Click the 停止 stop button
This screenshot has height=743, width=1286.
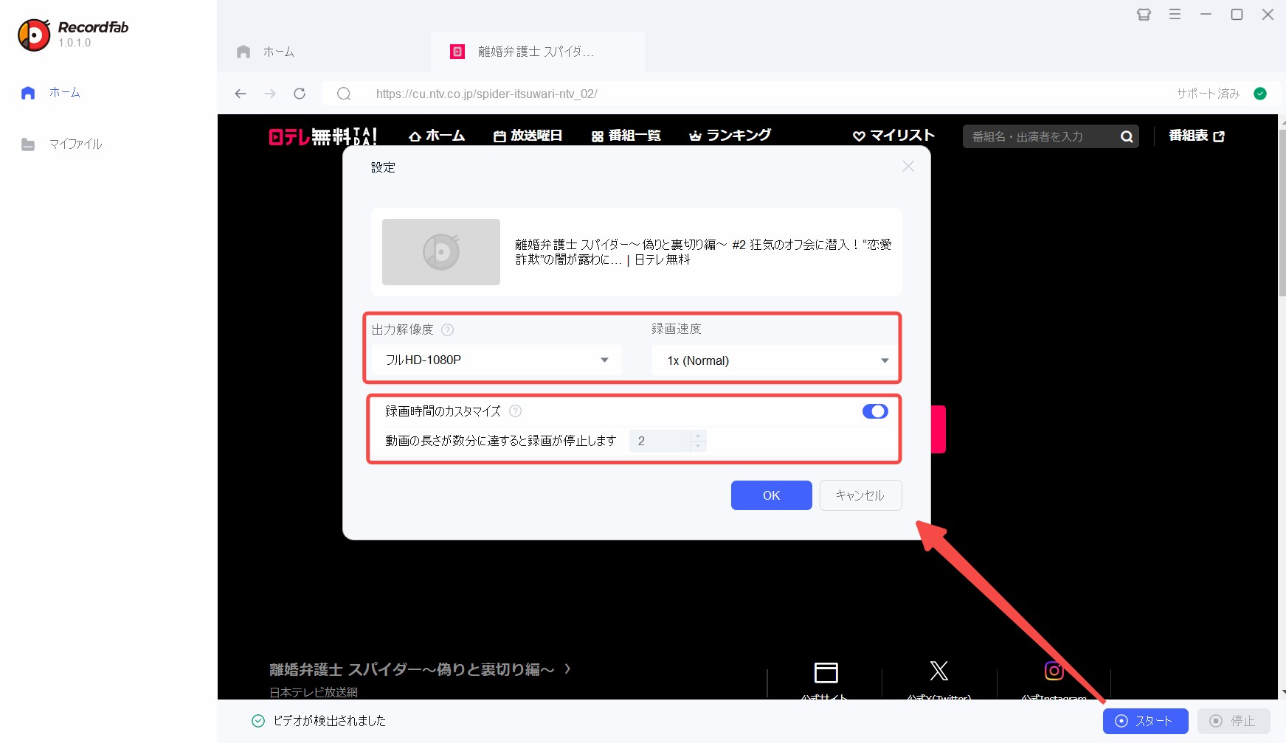[1233, 721]
